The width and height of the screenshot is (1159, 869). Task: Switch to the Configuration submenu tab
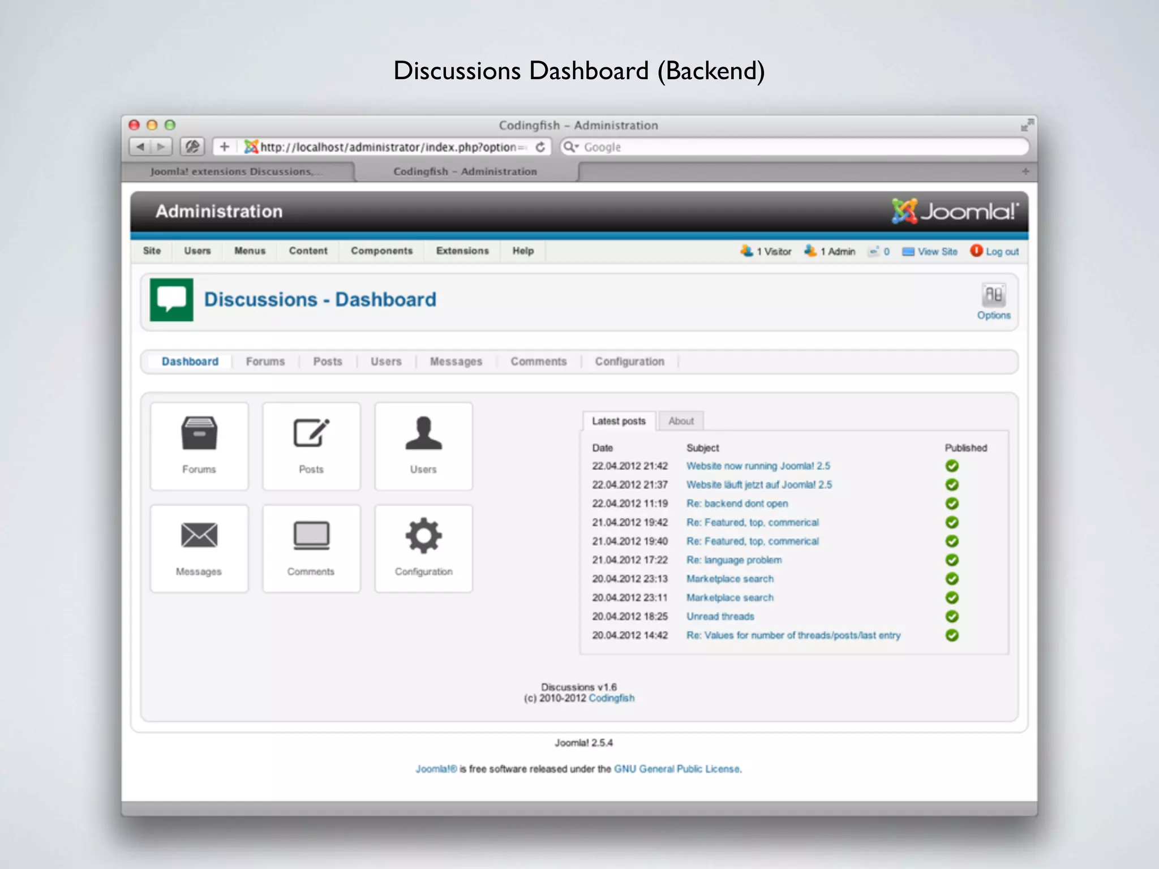(629, 362)
